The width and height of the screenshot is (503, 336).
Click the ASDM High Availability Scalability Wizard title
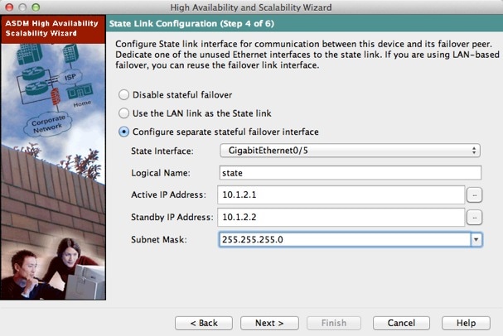[51, 28]
